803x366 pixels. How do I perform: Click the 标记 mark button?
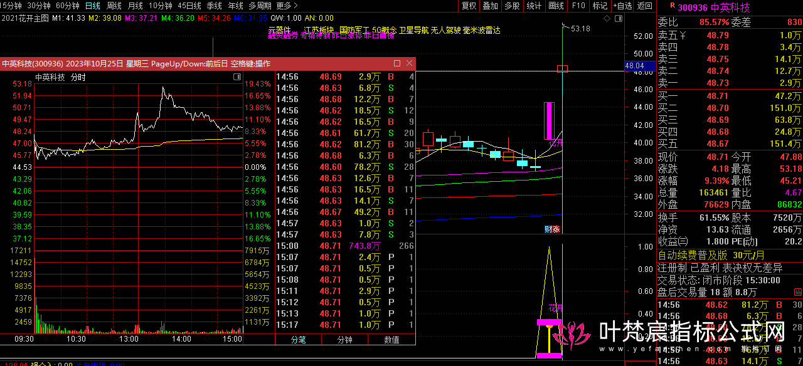(x=600, y=6)
